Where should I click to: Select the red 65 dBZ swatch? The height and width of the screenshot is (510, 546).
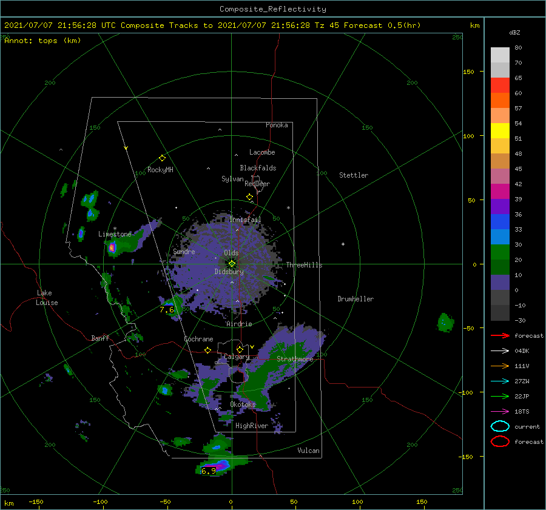click(x=500, y=86)
